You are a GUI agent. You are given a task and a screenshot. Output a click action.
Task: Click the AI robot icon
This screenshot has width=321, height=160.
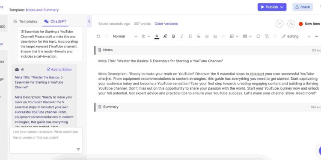tap(17, 70)
